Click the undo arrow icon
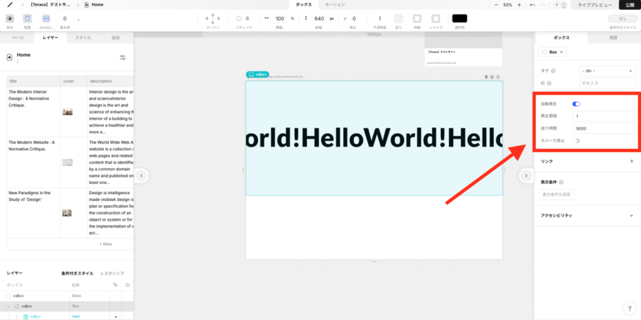 coord(532,5)
